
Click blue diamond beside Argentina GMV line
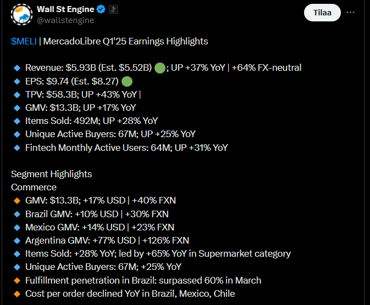17,241
